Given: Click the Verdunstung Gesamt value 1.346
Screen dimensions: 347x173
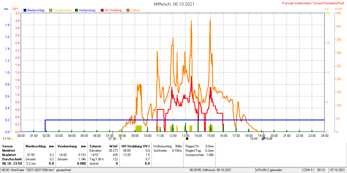Looking at the screenshot, I should click(x=82, y=159).
